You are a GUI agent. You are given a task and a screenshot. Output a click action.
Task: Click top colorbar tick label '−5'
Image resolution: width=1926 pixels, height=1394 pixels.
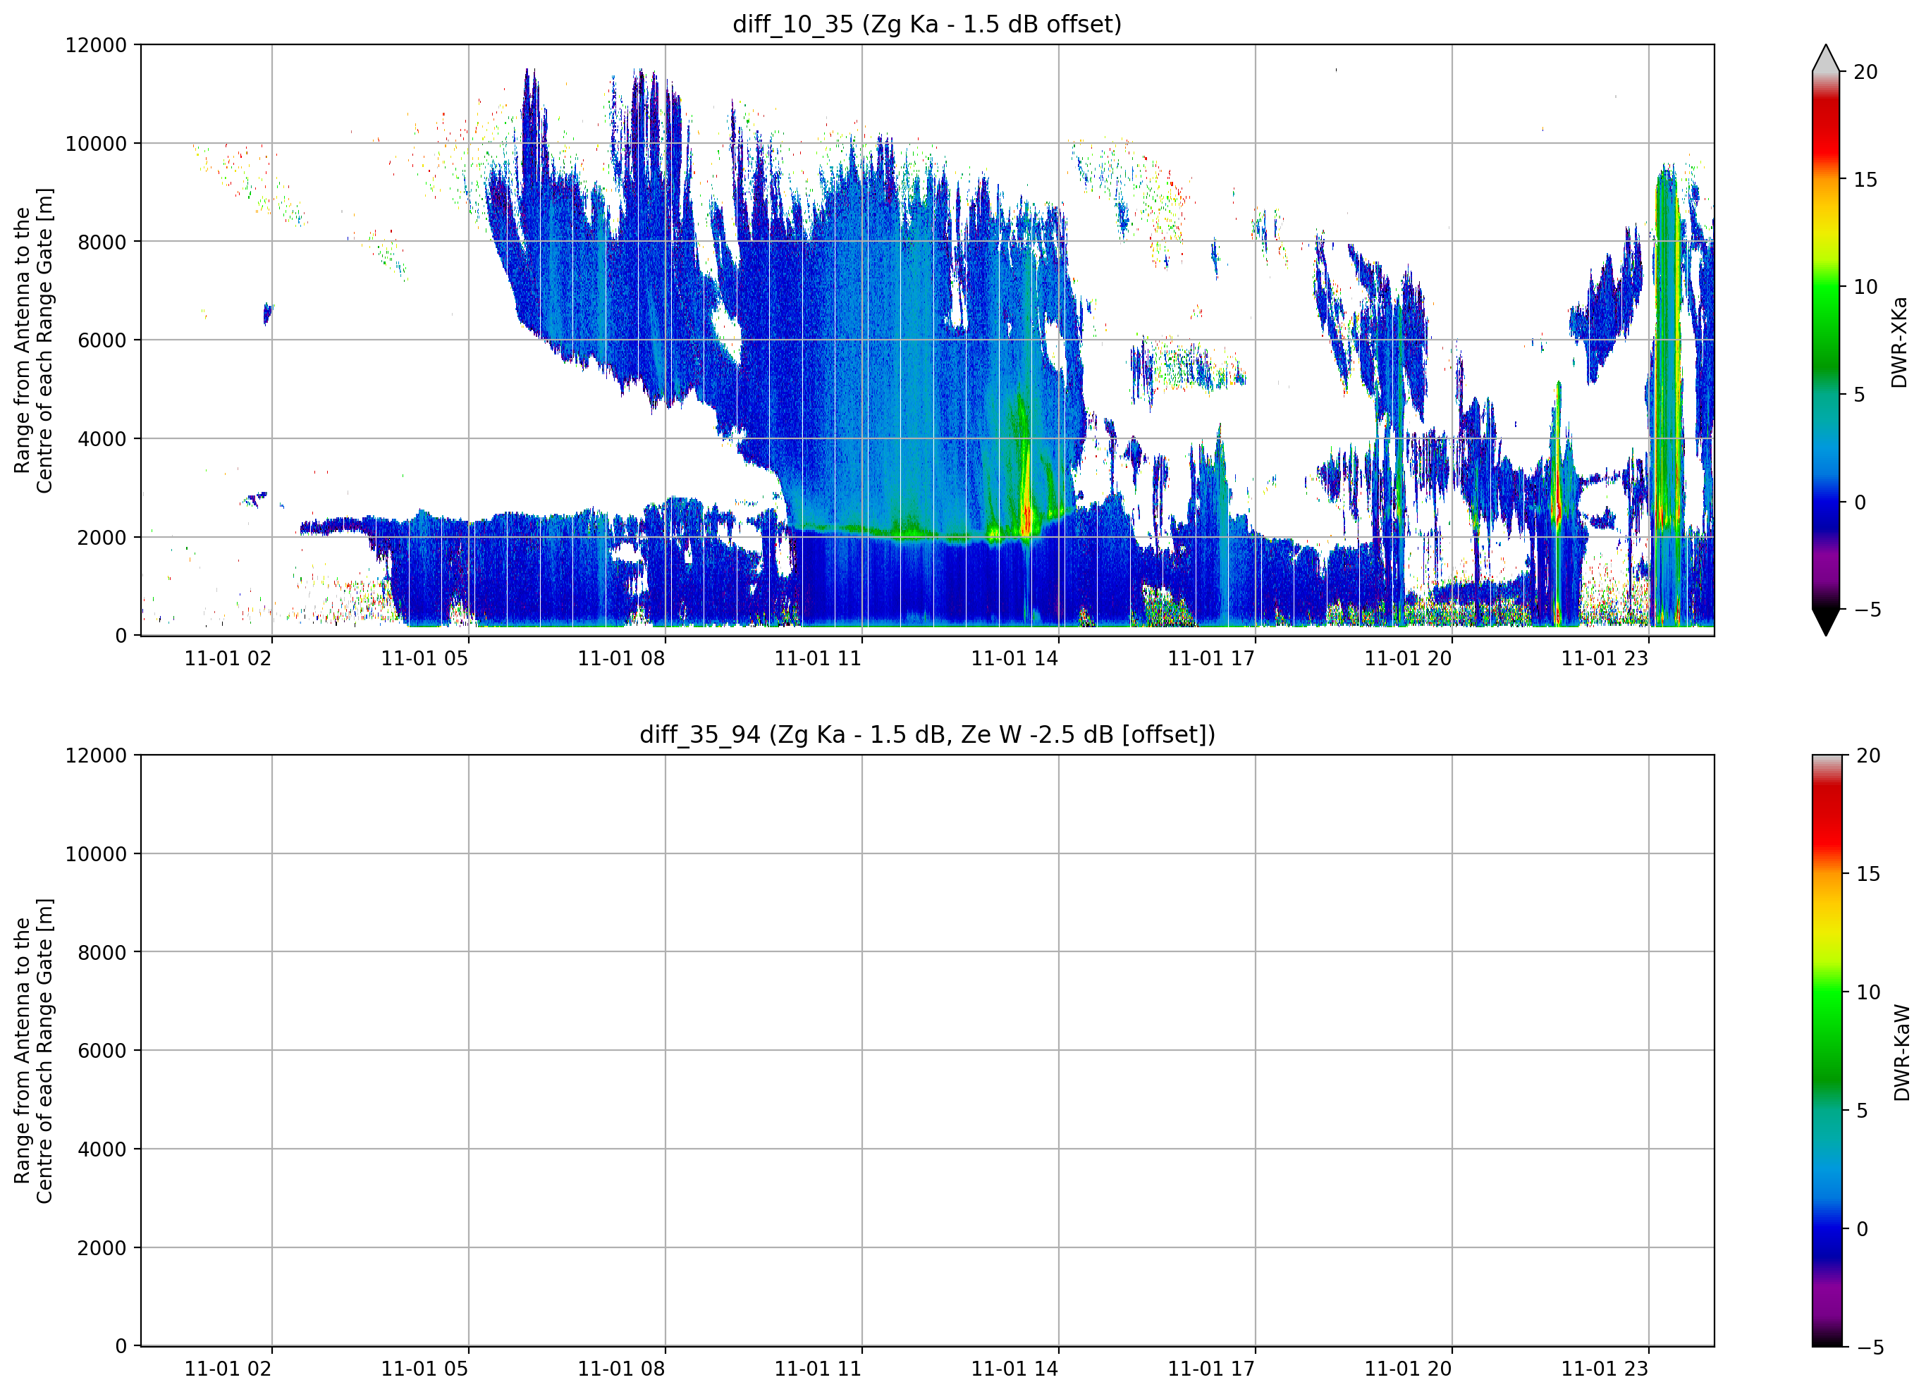[1867, 610]
